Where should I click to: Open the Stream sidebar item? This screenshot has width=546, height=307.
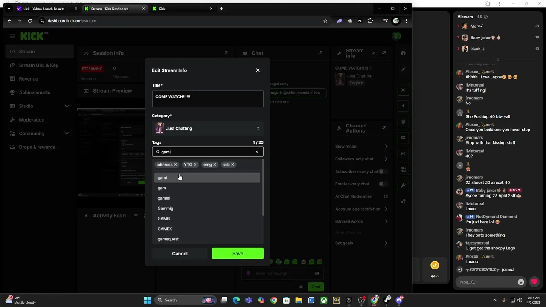click(40, 52)
